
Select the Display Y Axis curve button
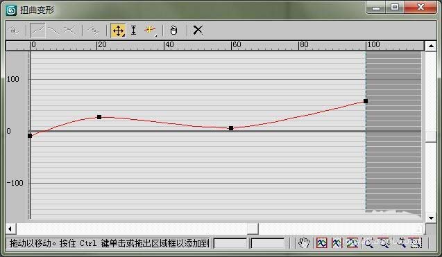coord(53,30)
